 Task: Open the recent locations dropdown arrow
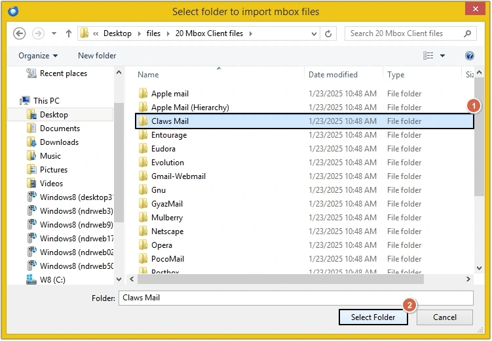tap(54, 33)
